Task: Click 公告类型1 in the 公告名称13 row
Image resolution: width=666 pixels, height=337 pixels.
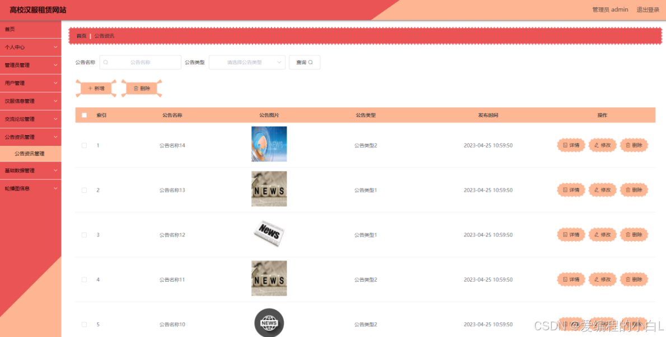Action: [365, 191]
